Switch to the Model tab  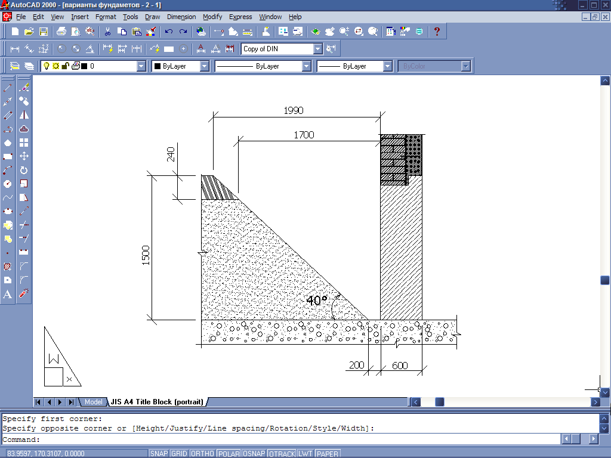(93, 402)
